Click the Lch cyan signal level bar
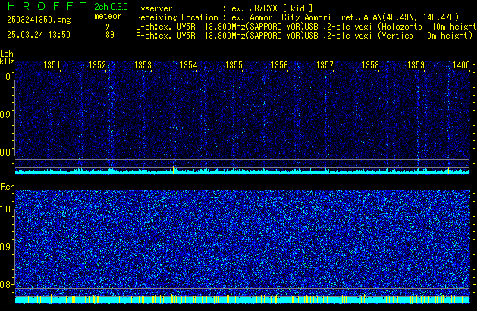The image size is (477, 311). (242, 171)
